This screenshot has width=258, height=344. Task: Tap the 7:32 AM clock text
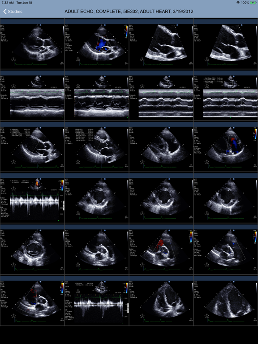tap(8, 3)
